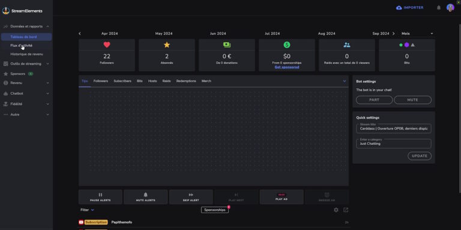Image resolution: width=461 pixels, height=230 pixels.
Task: Pop out the activity feed window
Action: (346, 210)
